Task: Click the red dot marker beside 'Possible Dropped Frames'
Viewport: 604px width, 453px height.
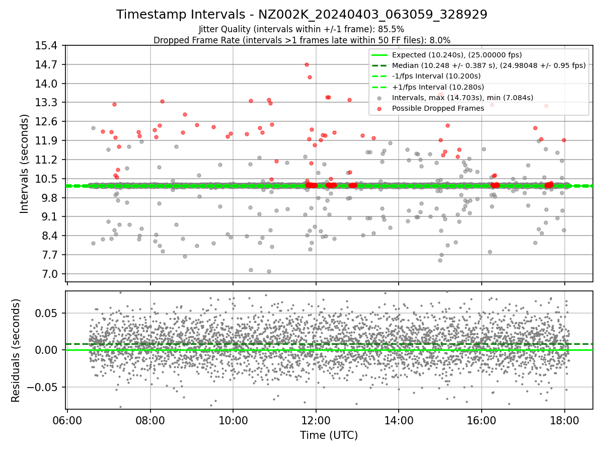Action: (x=380, y=108)
